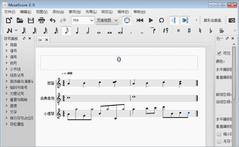The width and height of the screenshot is (239, 147).
Task: Toggle the 无符 checkbox in inspector
Action: (219, 141)
